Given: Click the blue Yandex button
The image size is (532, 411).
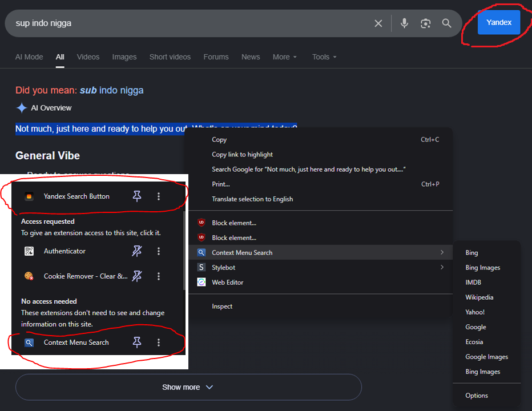Looking at the screenshot, I should point(499,22).
